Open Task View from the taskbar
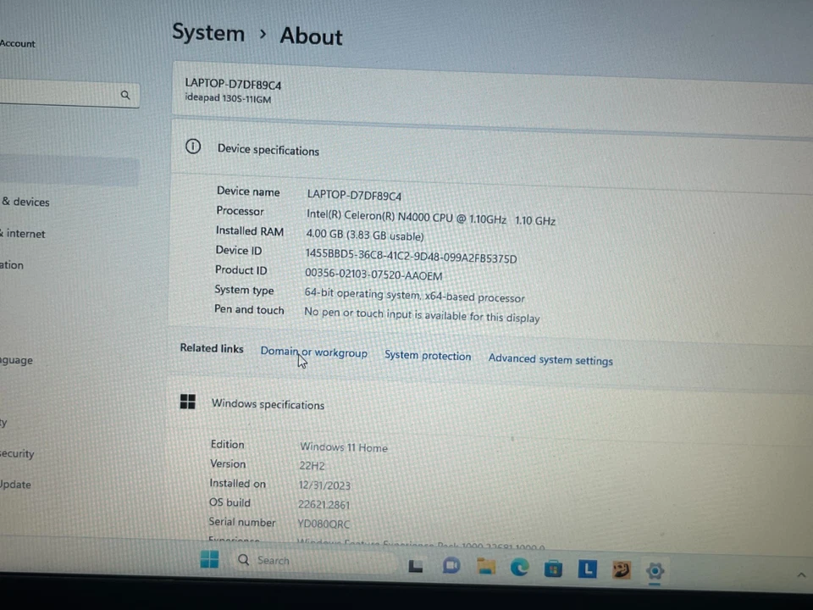 415,566
